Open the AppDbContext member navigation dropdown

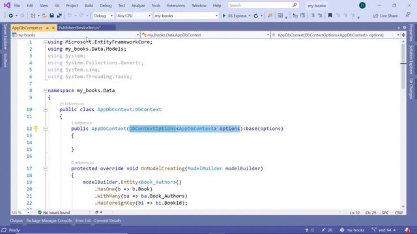[336, 35]
